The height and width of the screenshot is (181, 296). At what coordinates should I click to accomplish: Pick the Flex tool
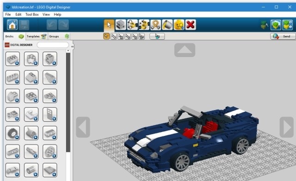tap(155, 25)
